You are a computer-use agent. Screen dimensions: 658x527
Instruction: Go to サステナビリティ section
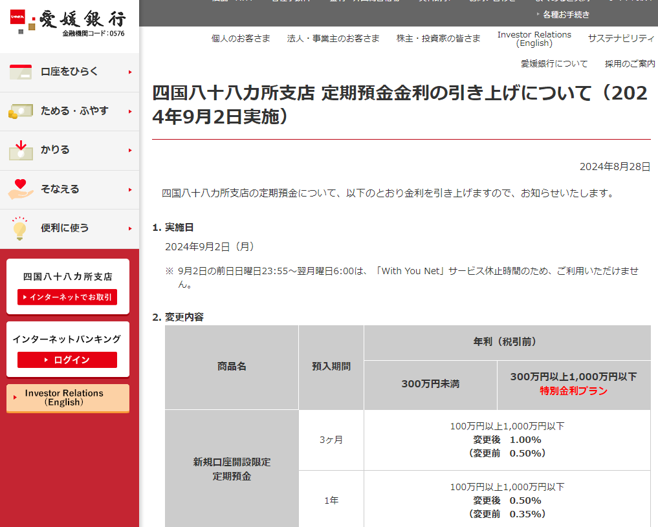pos(621,39)
